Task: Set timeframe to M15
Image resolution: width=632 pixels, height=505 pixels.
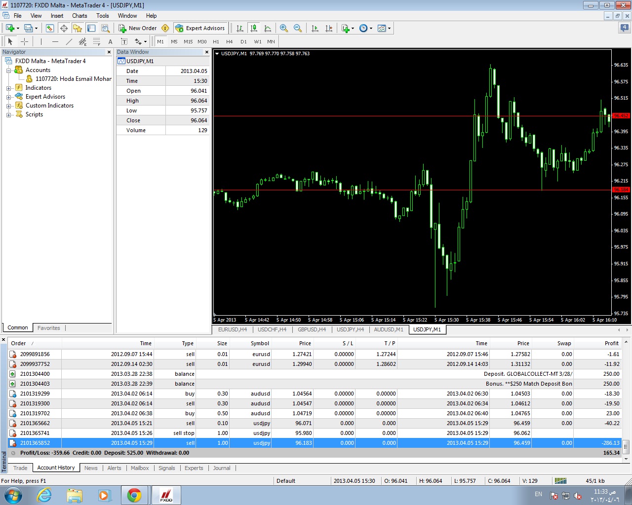Action: click(x=188, y=41)
